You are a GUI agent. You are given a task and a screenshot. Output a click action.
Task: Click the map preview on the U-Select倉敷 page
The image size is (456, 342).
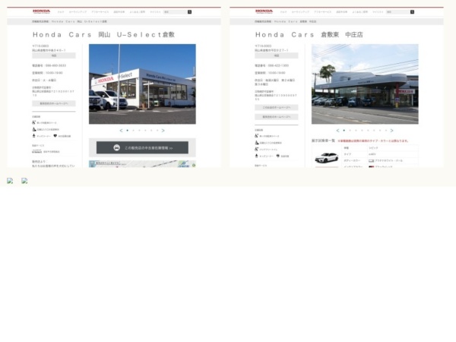click(x=142, y=164)
